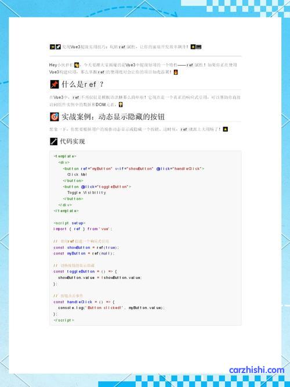Click the star emoji ending the 派上大用场了 sentence
The image size is (290, 387).
225,129
